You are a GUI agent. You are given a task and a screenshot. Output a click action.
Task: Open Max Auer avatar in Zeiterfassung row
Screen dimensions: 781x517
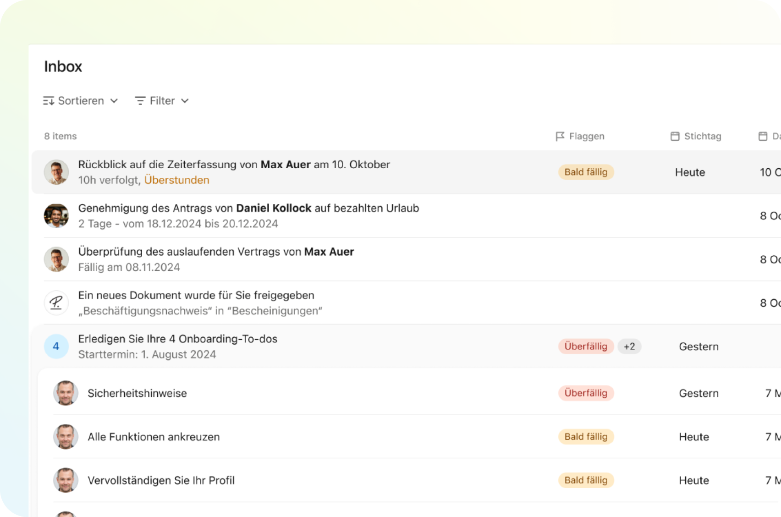[56, 172]
